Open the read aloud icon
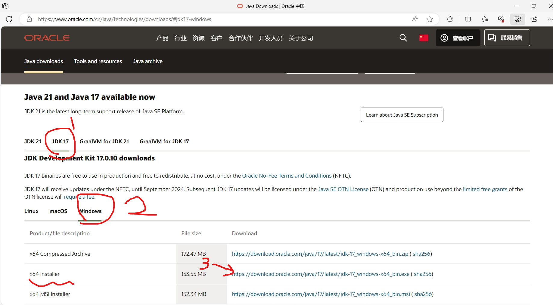The width and height of the screenshot is (553, 305). tap(415, 19)
